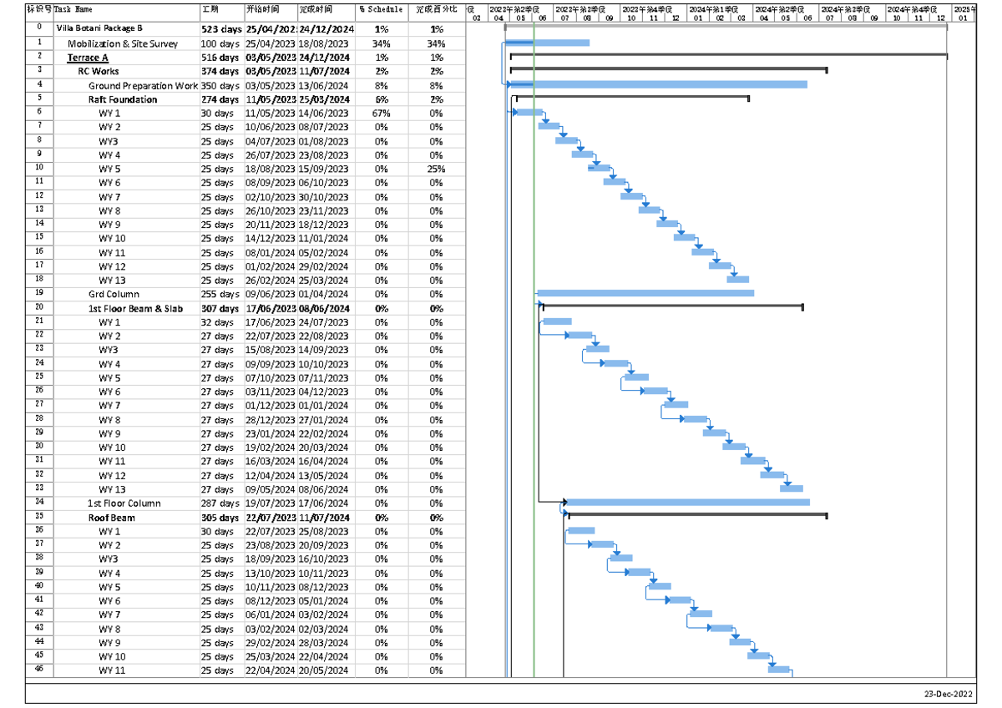Image resolution: width=1002 pixels, height=708 pixels.
Task: Click the Gantt bar for Mobilization & Site Survey
Action: pyautogui.click(x=548, y=43)
